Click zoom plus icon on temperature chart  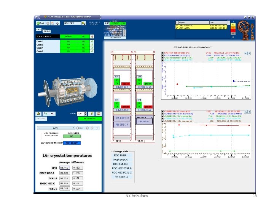pos(246,54)
